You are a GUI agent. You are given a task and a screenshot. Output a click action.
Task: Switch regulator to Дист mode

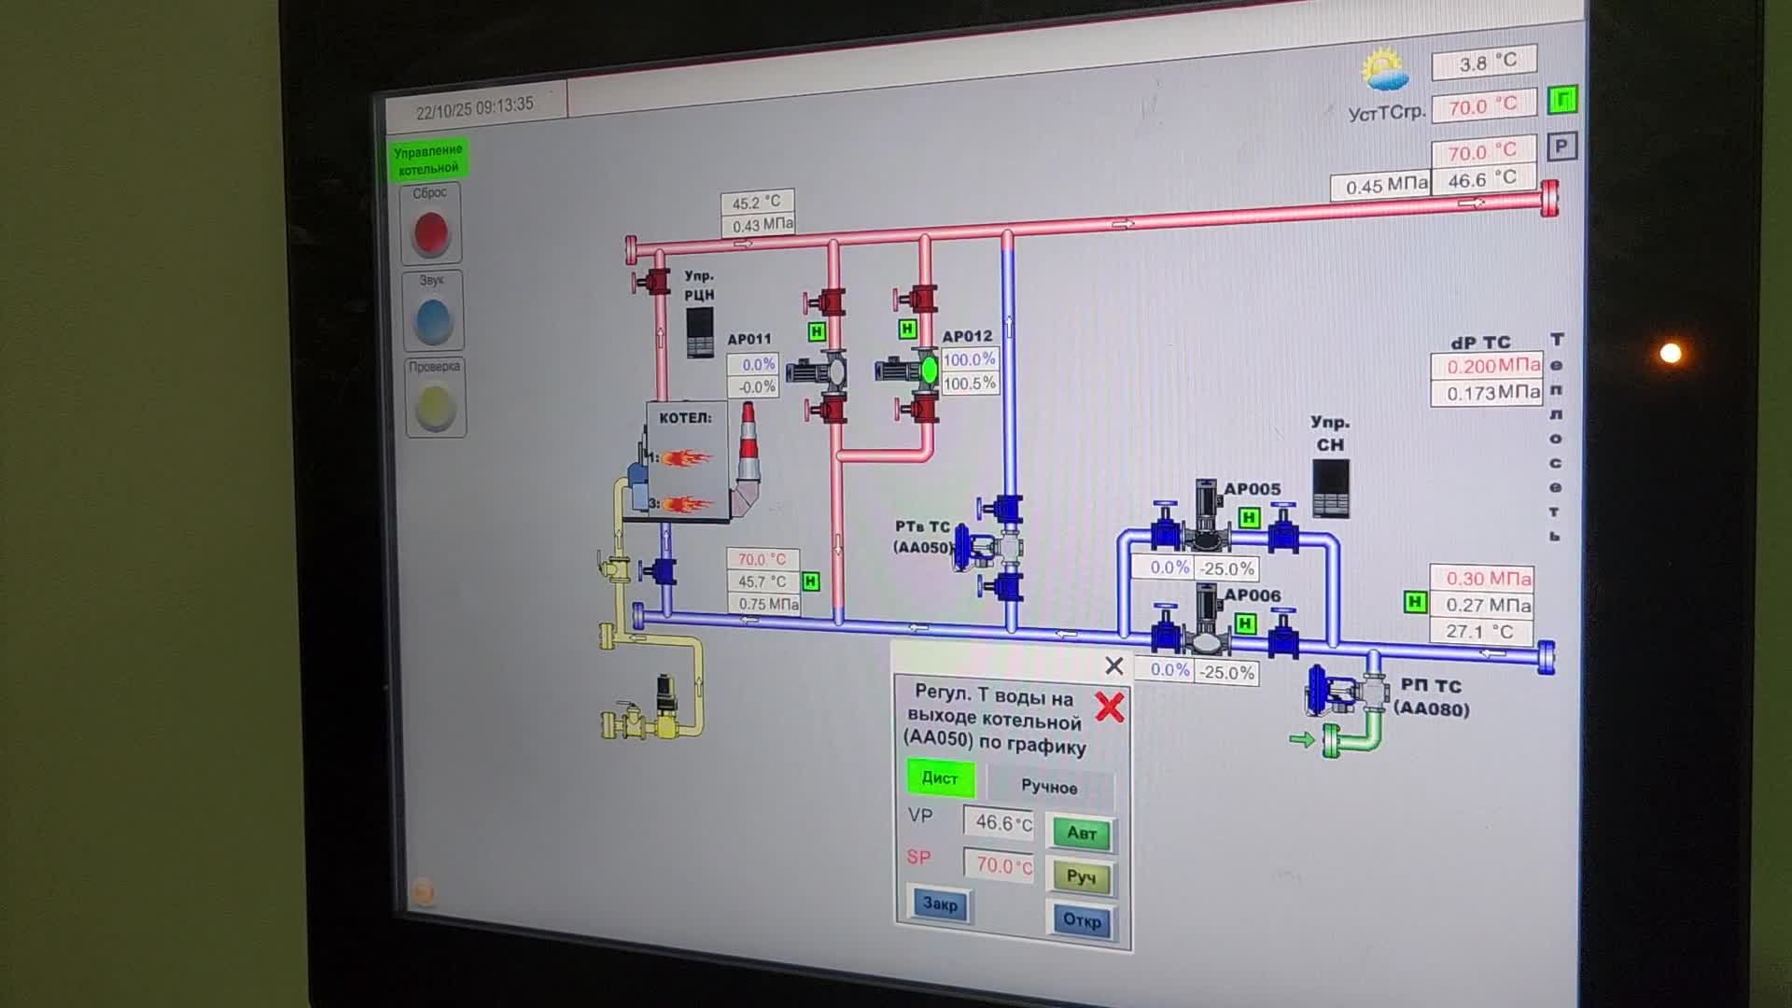click(940, 777)
